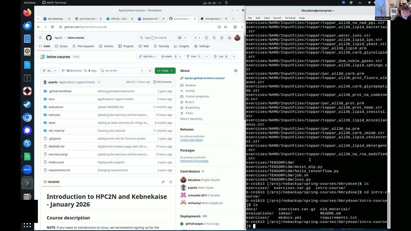
Task: Launch Firefox from the dock
Action: 27,13
